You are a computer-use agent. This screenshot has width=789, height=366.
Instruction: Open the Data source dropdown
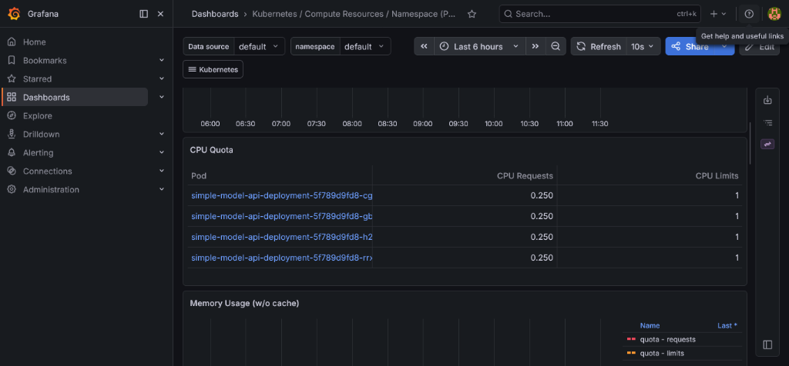pyautogui.click(x=259, y=47)
